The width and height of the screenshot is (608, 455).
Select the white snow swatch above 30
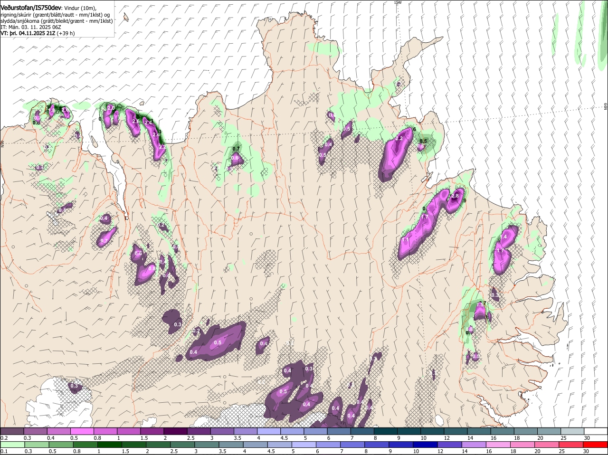pyautogui.click(x=596, y=431)
